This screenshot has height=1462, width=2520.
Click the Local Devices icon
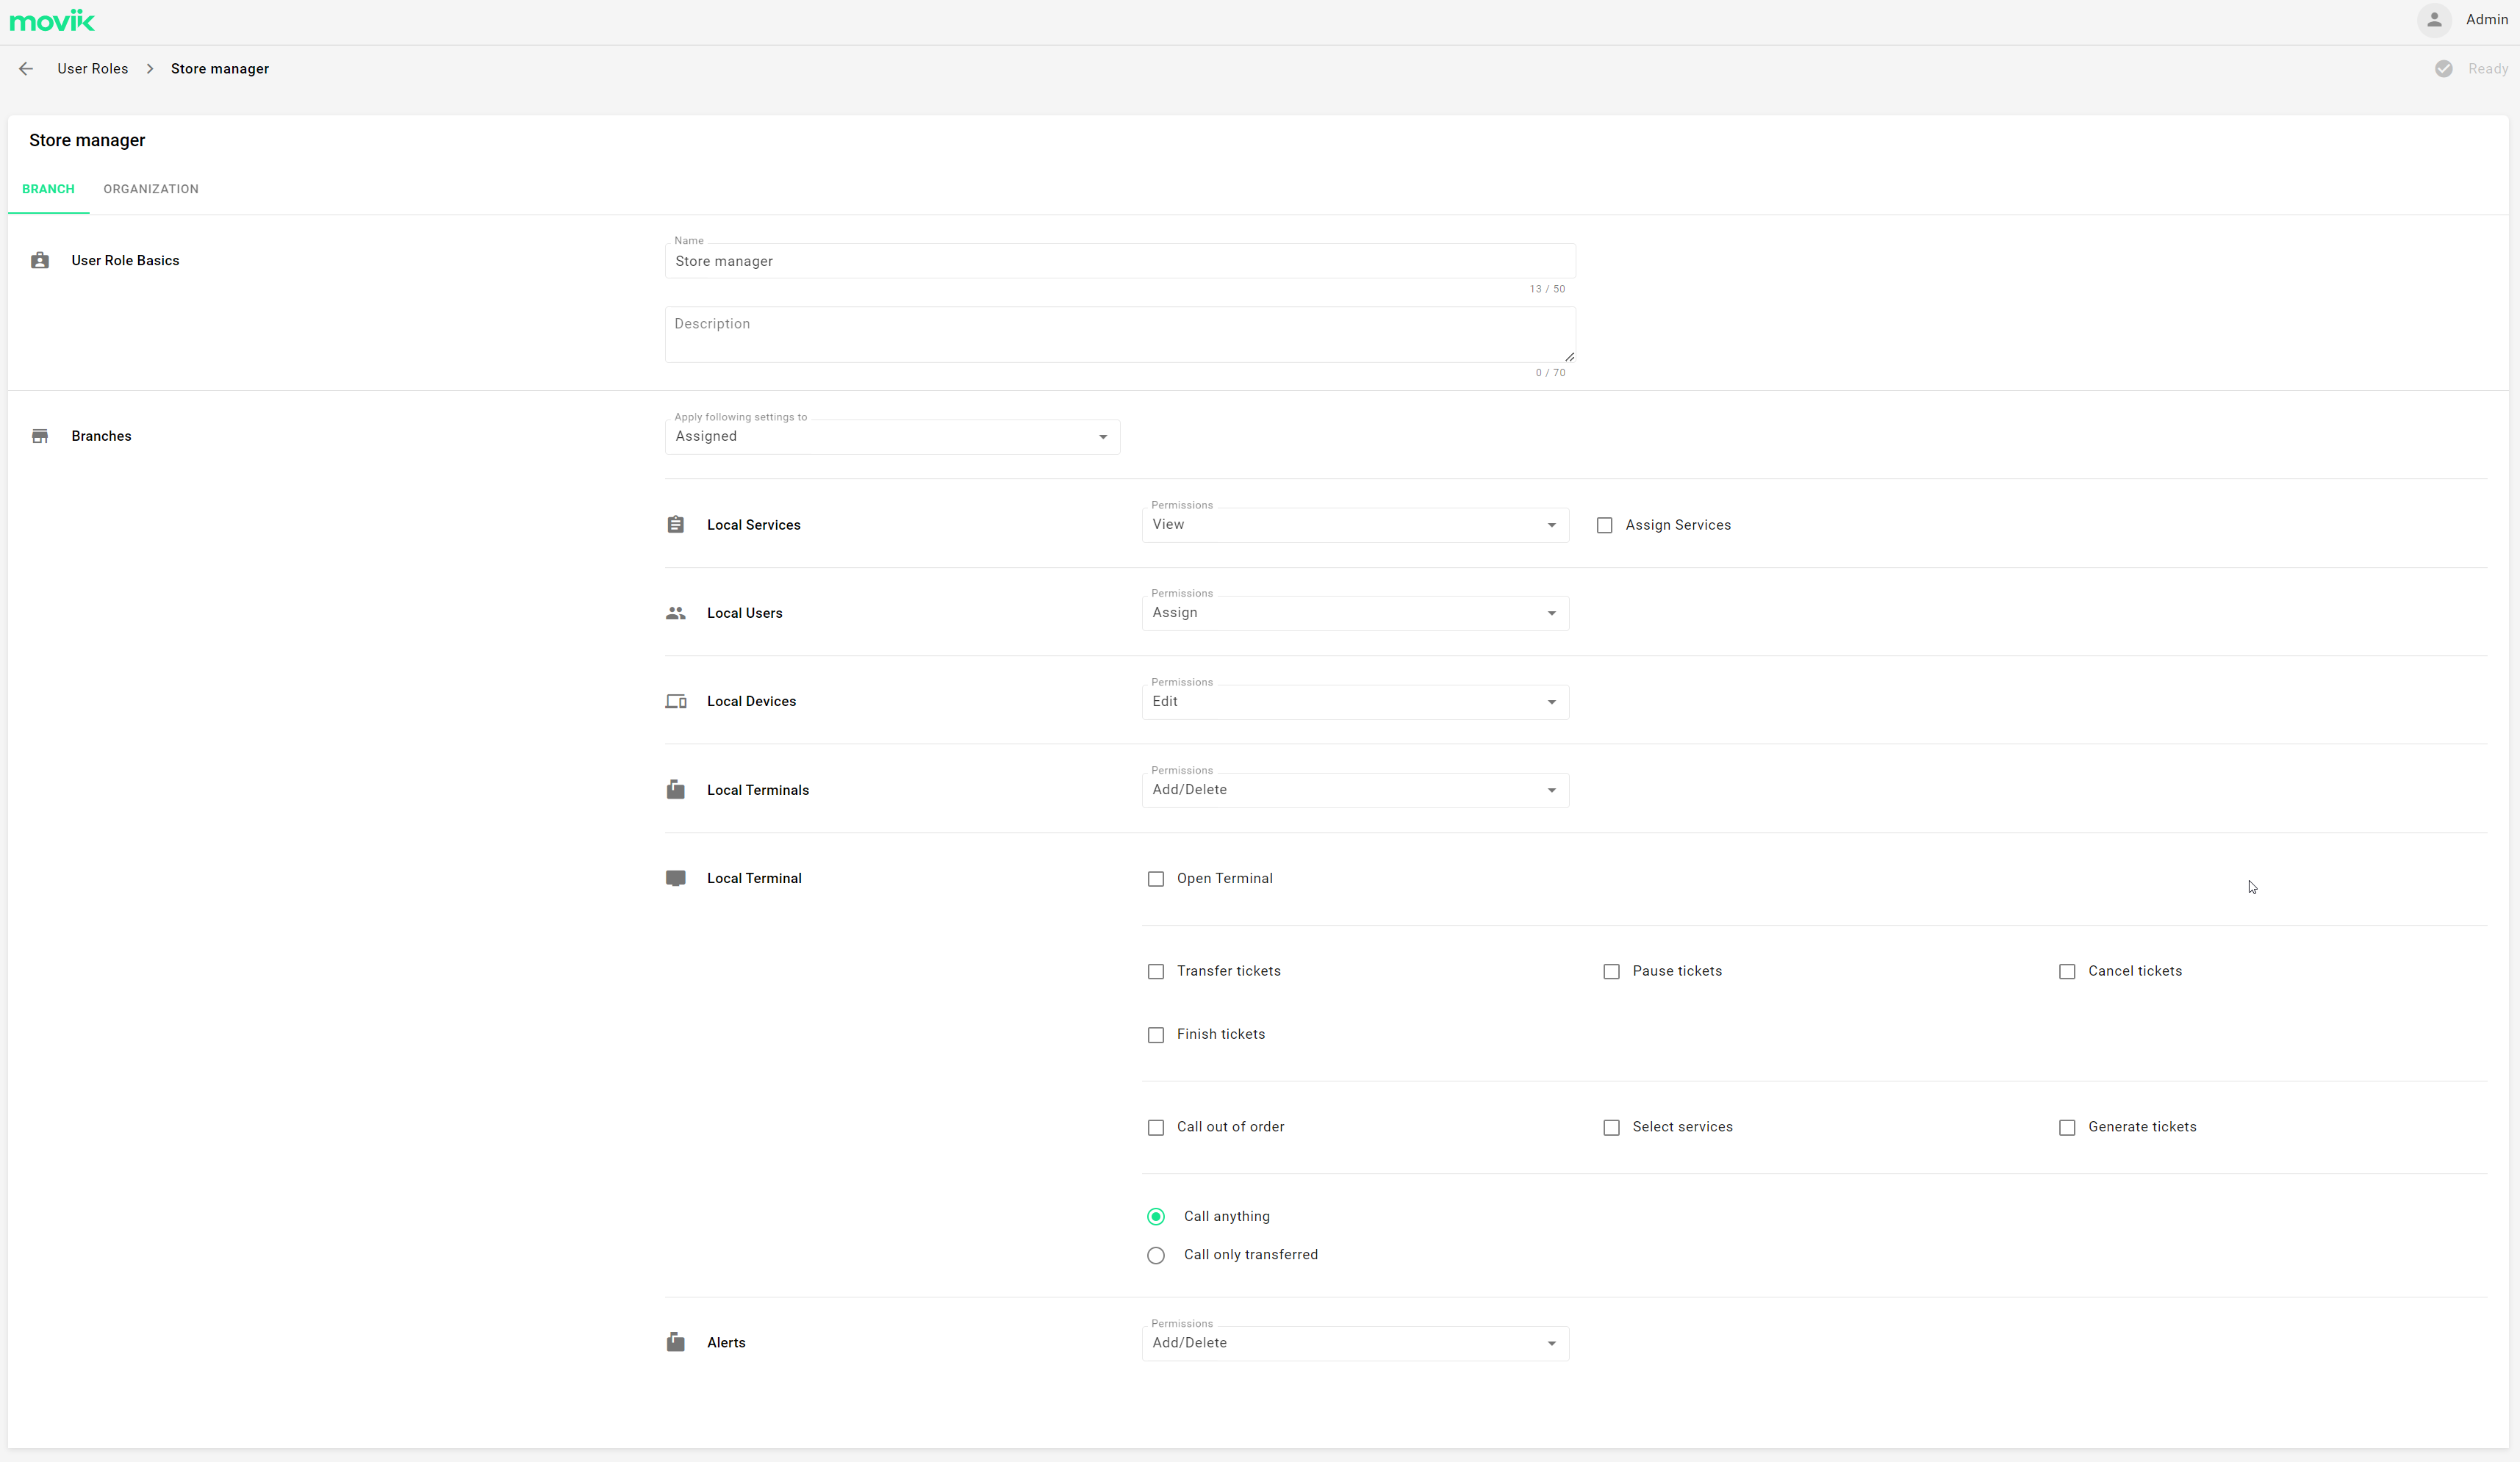[x=676, y=701]
